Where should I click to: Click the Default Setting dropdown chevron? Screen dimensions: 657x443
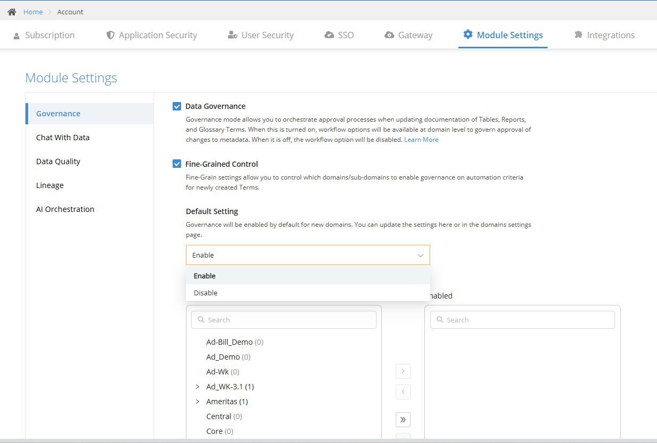click(421, 255)
